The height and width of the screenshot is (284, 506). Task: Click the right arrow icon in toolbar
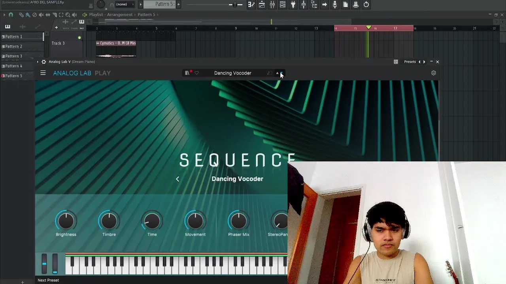point(325,5)
